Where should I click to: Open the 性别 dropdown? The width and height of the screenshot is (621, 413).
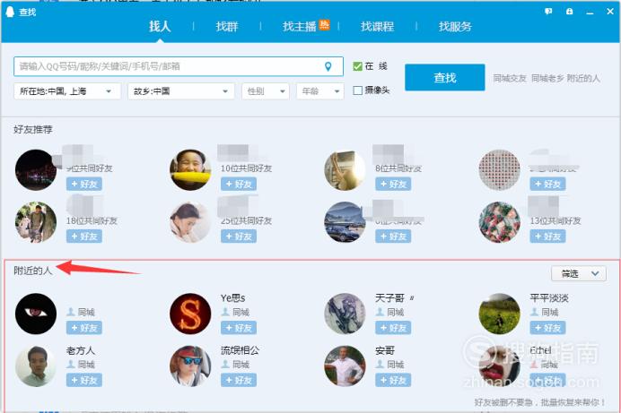266,91
